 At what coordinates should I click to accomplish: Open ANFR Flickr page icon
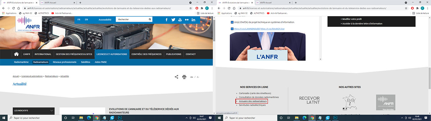coord(187,20)
